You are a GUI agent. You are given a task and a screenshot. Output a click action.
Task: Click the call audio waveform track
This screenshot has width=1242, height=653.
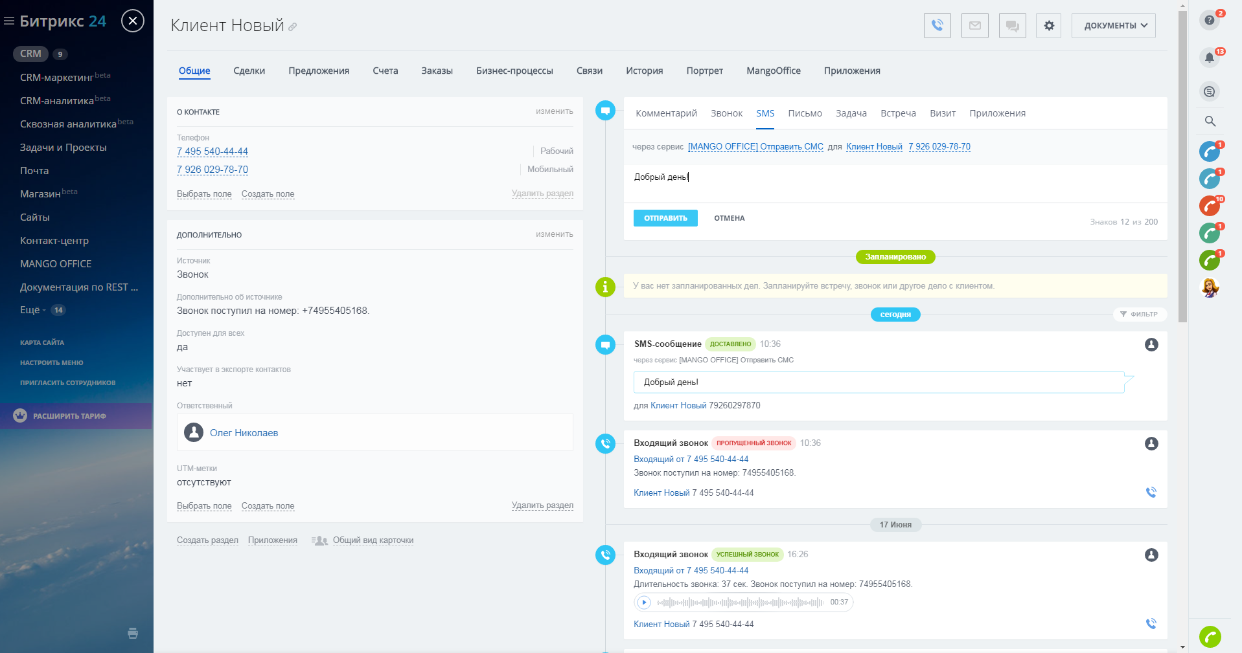740,603
